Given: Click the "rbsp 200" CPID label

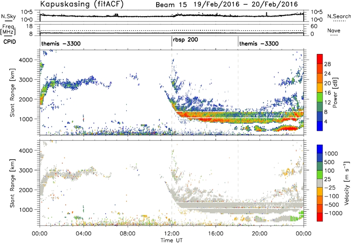Looking at the screenshot, I should 185,40.
